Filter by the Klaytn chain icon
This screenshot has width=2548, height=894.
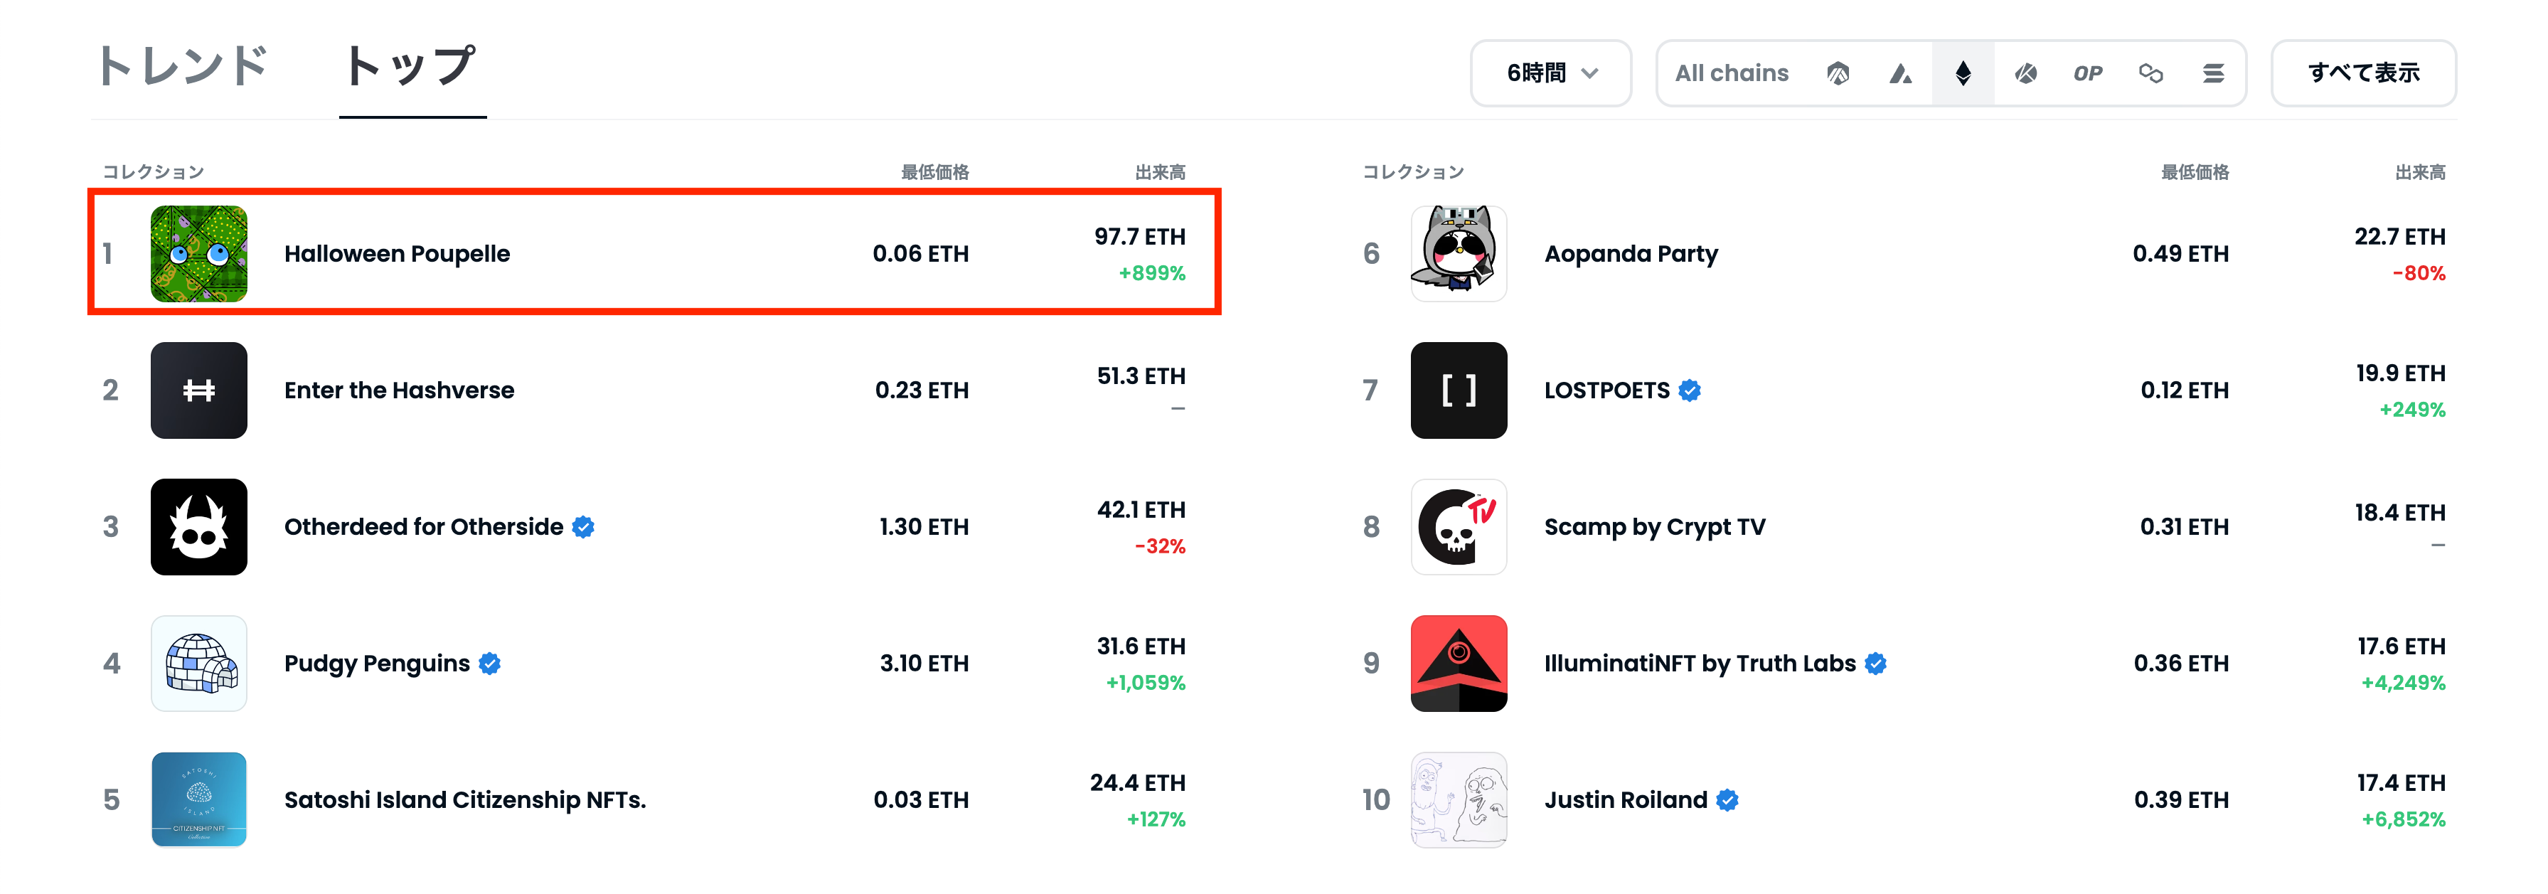click(2026, 73)
